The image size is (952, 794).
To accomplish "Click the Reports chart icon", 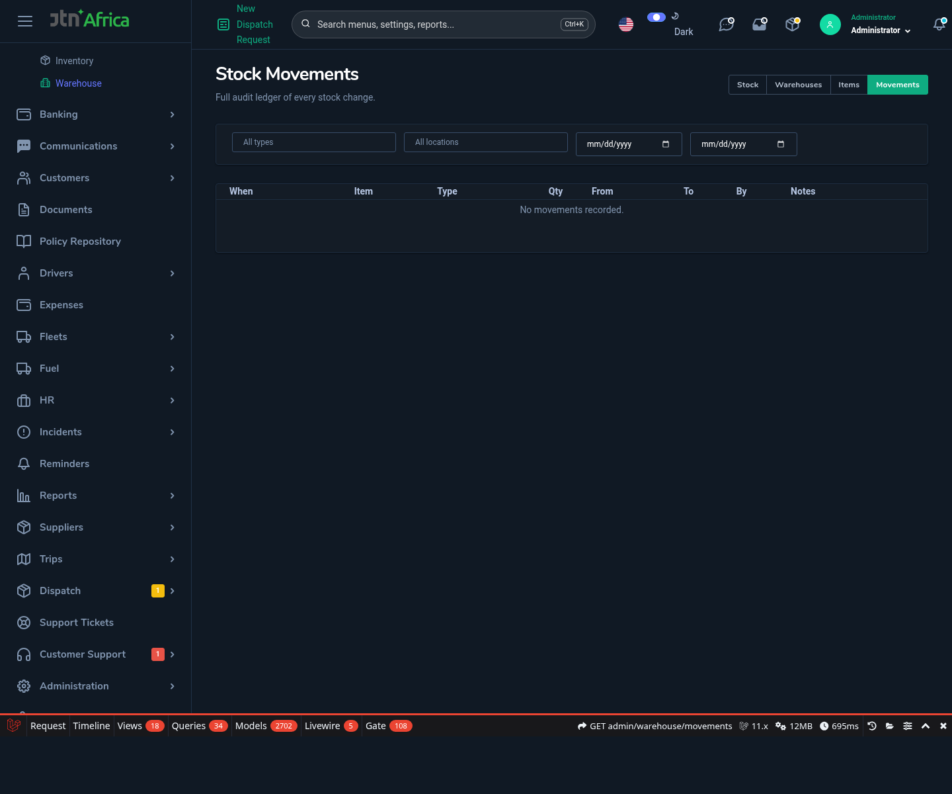I will (24, 496).
